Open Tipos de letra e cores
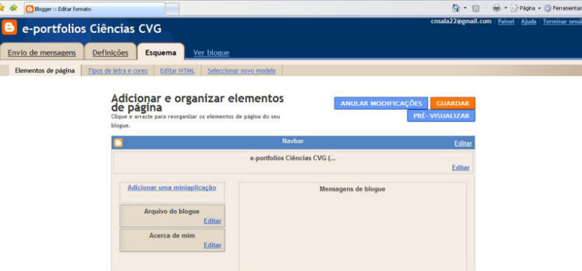582x271 pixels. pos(118,71)
